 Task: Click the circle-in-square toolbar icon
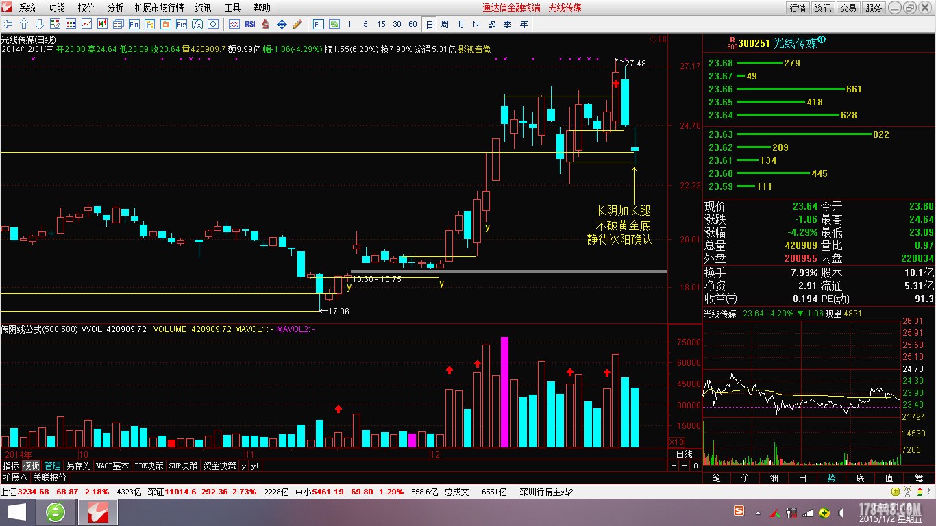tap(213, 24)
